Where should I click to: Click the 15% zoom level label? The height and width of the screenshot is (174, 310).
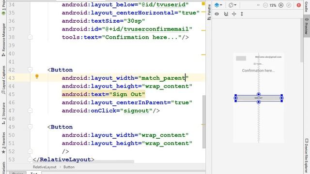[273, 5]
